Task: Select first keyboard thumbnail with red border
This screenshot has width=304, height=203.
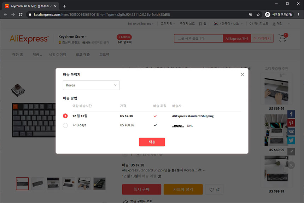Action: pyautogui.click(x=22, y=184)
